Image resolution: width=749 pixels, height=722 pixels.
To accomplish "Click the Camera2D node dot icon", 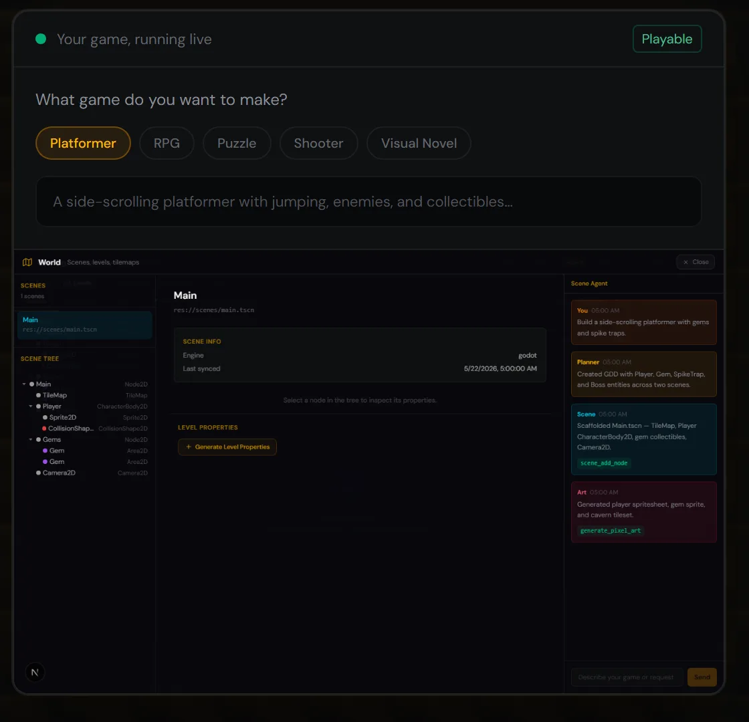I will [x=38, y=473].
